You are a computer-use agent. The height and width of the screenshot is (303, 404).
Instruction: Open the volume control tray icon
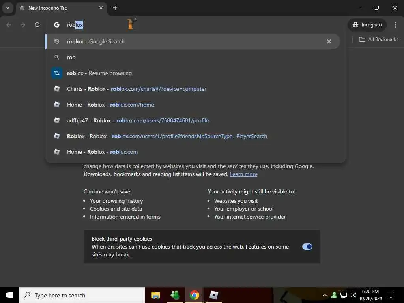click(x=353, y=295)
